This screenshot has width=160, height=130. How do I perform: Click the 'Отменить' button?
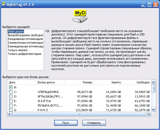click(94, 123)
